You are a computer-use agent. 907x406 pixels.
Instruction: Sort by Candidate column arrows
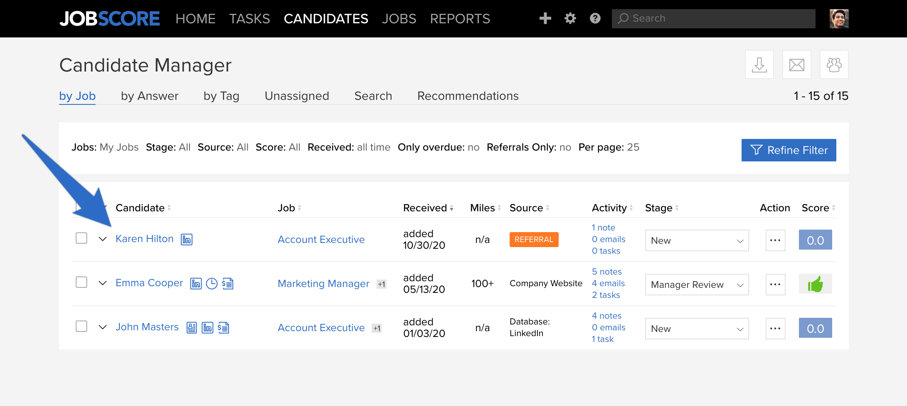coord(169,208)
